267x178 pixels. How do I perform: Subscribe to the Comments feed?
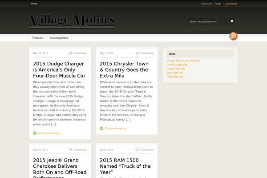[x=231, y=4]
